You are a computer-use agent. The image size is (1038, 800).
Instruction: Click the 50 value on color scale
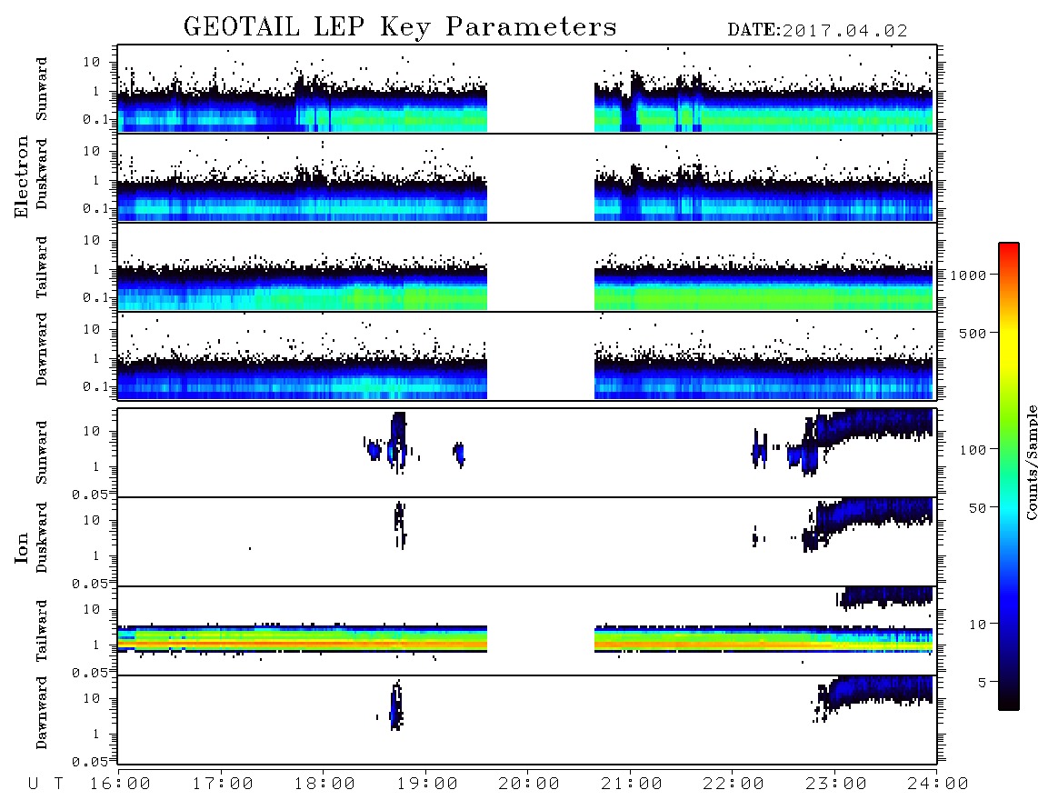(x=977, y=508)
